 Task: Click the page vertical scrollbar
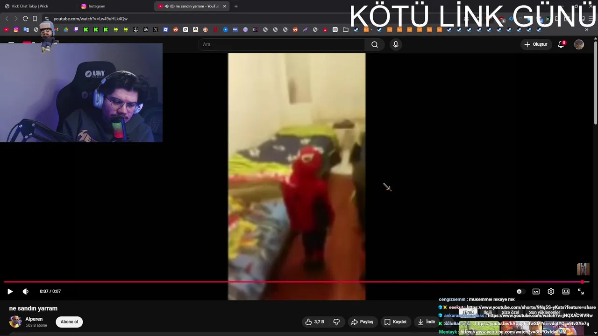pyautogui.click(x=595, y=84)
